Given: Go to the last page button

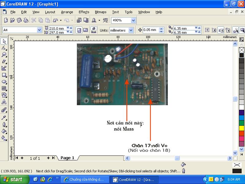Looking at the screenshot, I should coord(53,158).
